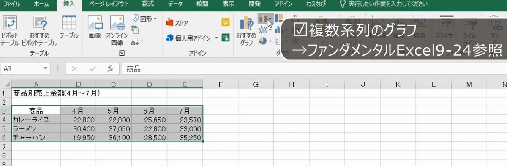Open the オンライン画像 online pictures dialog
The image size is (507, 166).
(117, 31)
